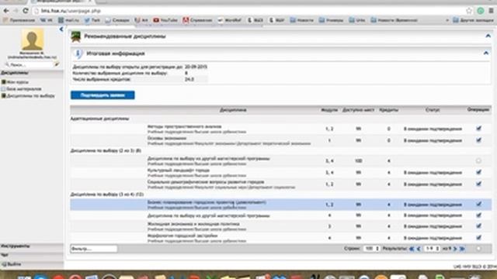The image size is (497, 279).
Task: Open the Приложения bookmarks item
Action: pyautogui.click(x=19, y=20)
